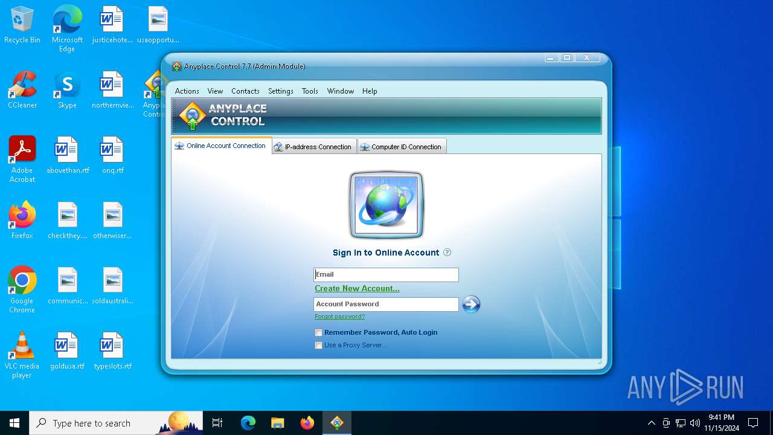Select abovethan.rtf file on desktop
The height and width of the screenshot is (435, 773).
click(x=68, y=156)
